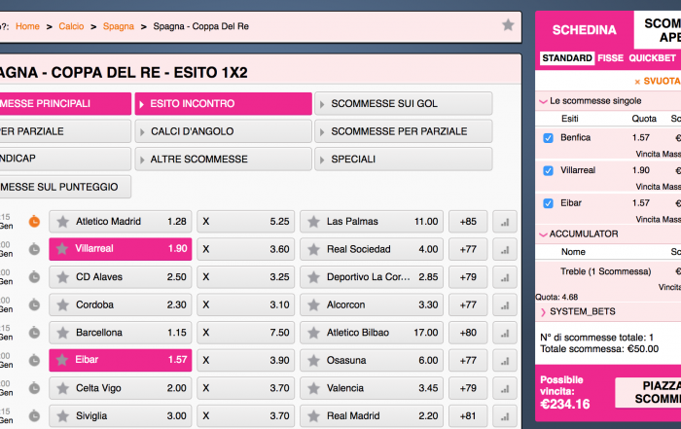
Task: Click the star icon beside Barcellona
Action: [x=63, y=333]
